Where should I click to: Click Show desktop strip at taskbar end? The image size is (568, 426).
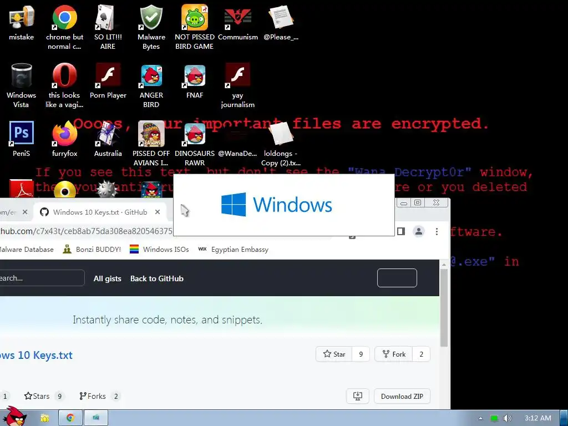point(564,418)
